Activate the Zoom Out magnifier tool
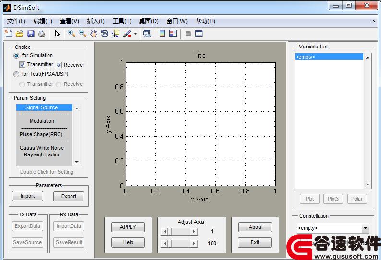381x260 pixels. tap(83, 34)
